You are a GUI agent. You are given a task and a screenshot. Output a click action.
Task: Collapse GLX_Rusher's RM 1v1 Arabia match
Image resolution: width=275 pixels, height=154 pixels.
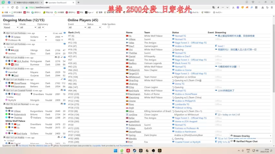click(x=4, y=57)
